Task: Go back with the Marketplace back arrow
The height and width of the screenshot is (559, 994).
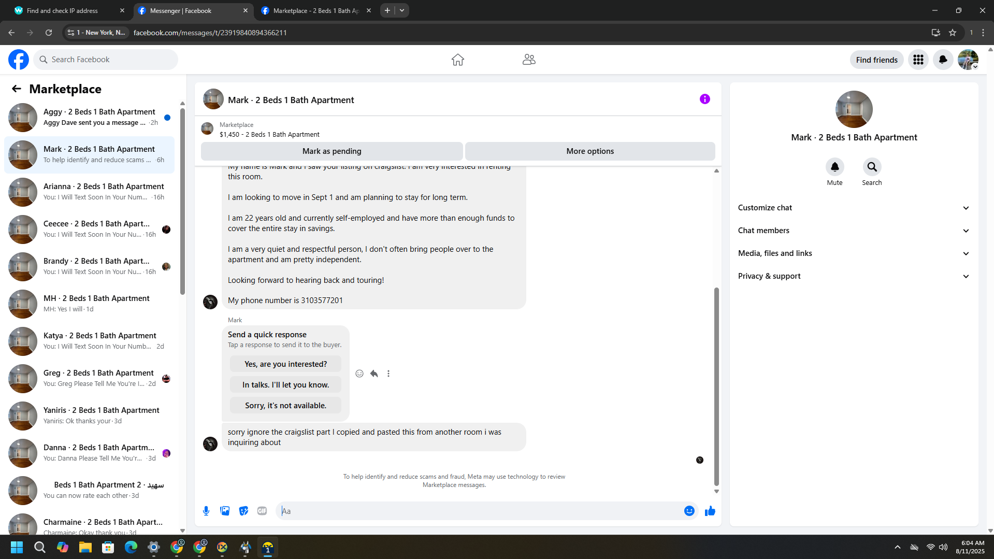Action: click(x=17, y=89)
